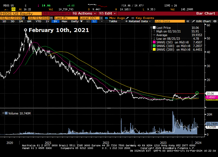This screenshot has width=218, height=157.
Task: Open the end date calendar picker icon
Action: pos(51,18)
